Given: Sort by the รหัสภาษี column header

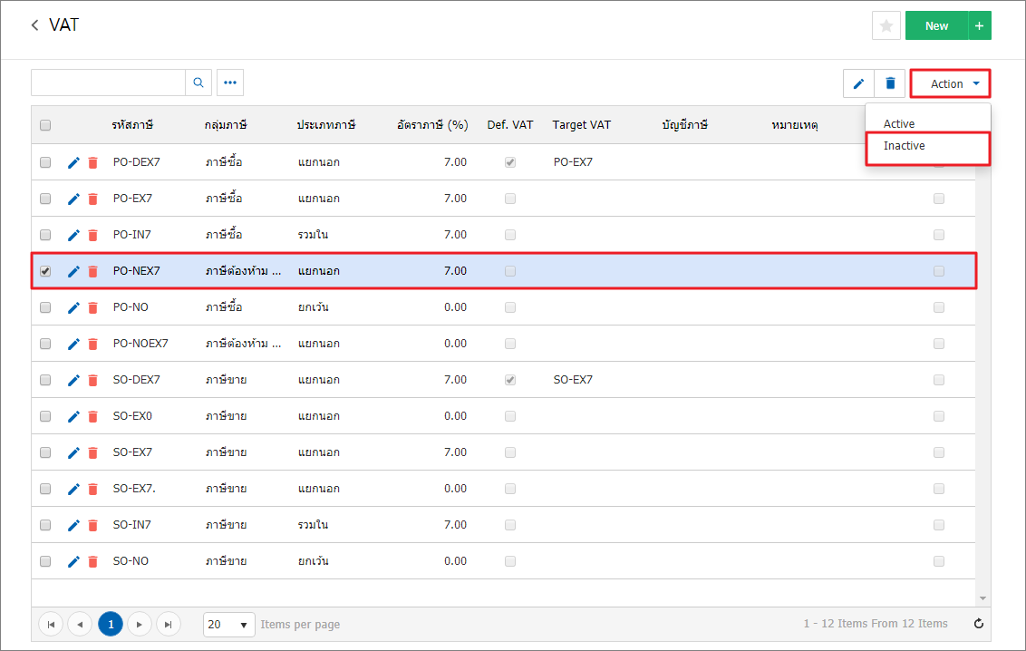Looking at the screenshot, I should tap(132, 125).
